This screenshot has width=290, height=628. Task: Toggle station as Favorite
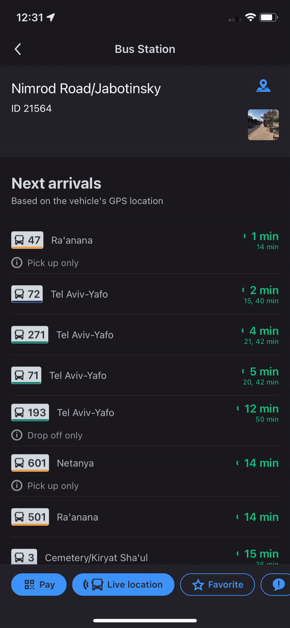pyautogui.click(x=217, y=584)
